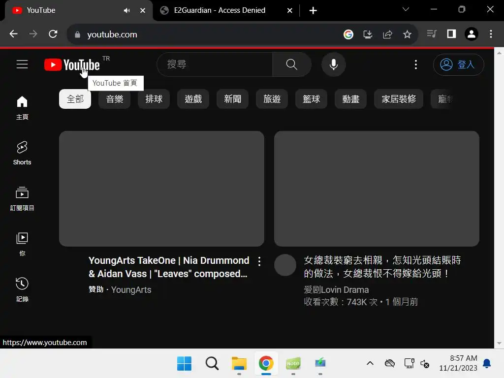Open 你 library in the sidebar
Image resolution: width=504 pixels, height=378 pixels.
(22, 244)
